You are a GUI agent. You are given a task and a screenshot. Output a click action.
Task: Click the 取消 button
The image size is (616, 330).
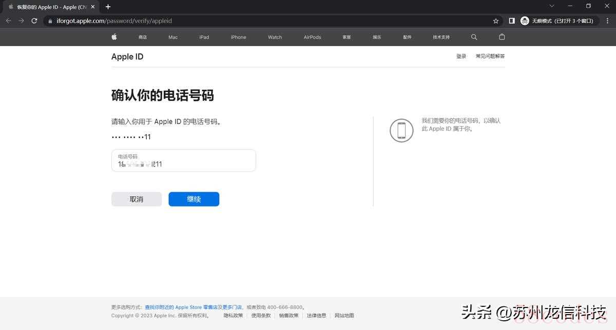[137, 199]
